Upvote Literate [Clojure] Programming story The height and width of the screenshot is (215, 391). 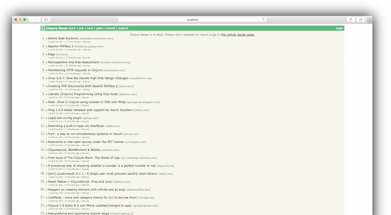pos(46,94)
